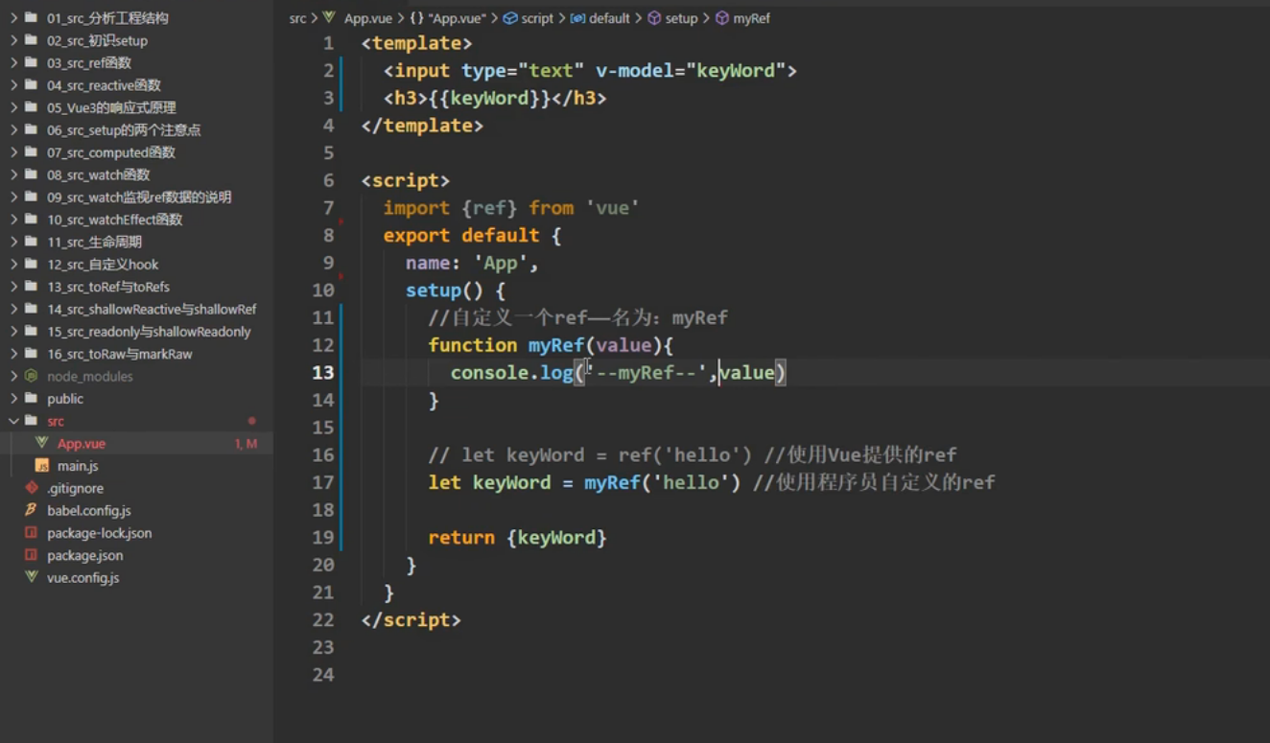Viewport: 1270px width, 743px height.
Task: Open 14_src_shallowReactive与shallowRef folder
Action: (x=152, y=309)
